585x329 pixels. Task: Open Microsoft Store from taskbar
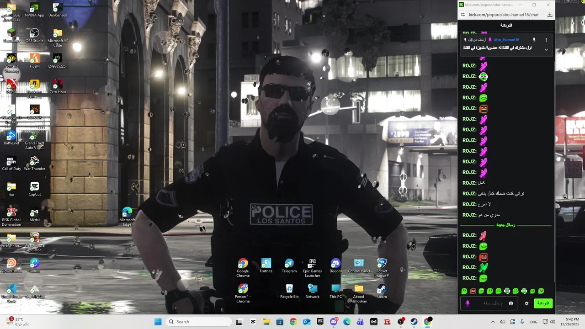pyautogui.click(x=279, y=322)
